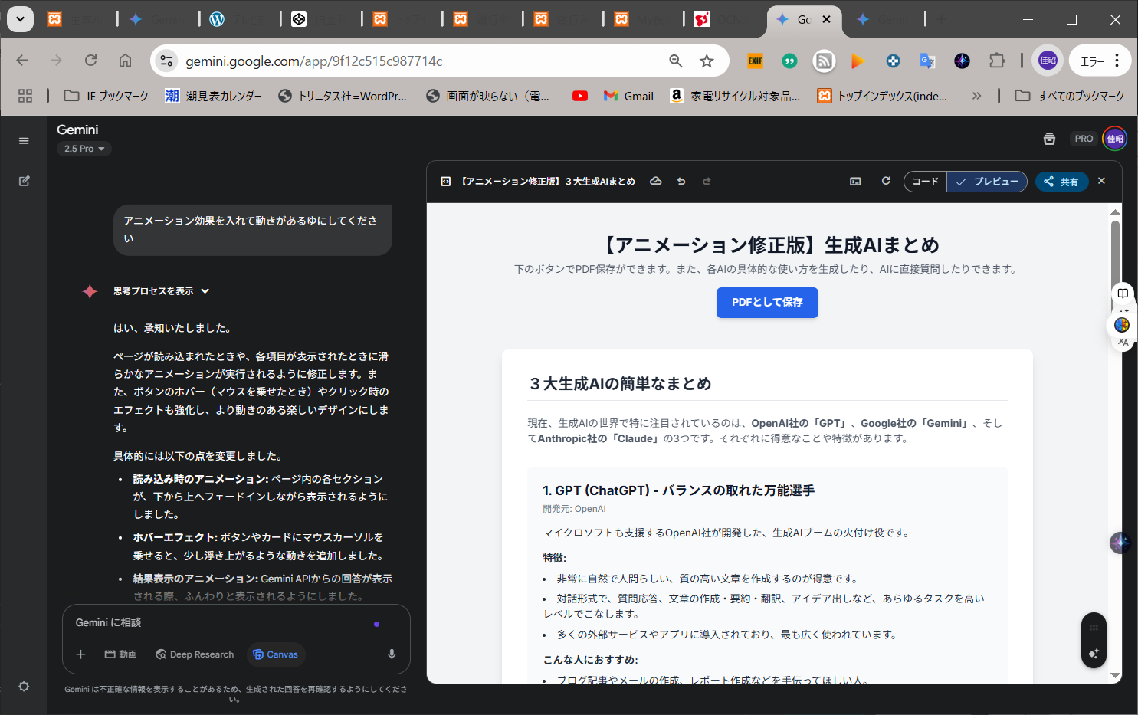Viewport: 1138px width, 715px height.
Task: Select the 動画 video tool chip
Action: click(120, 654)
